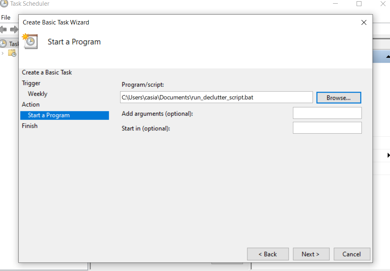This screenshot has height=271, width=390.
Task: Collapse the Actions pane section arrow
Action: [x=388, y=57]
